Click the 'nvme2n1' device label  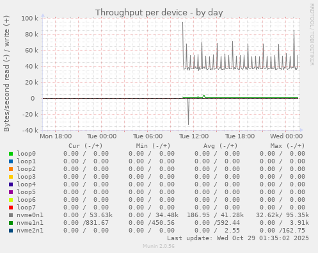point(30,231)
